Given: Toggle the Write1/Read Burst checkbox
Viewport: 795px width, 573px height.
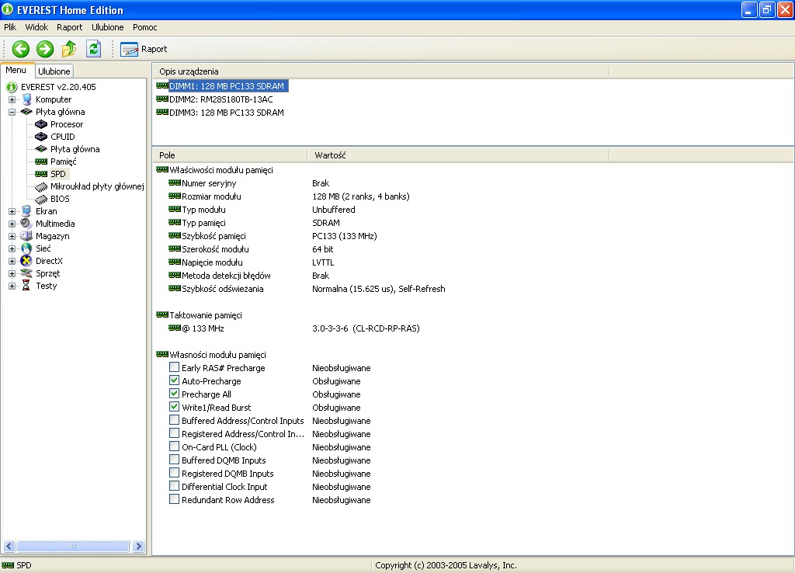Looking at the screenshot, I should click(x=174, y=407).
